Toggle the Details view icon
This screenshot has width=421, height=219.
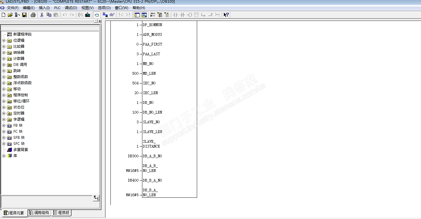(144, 15)
